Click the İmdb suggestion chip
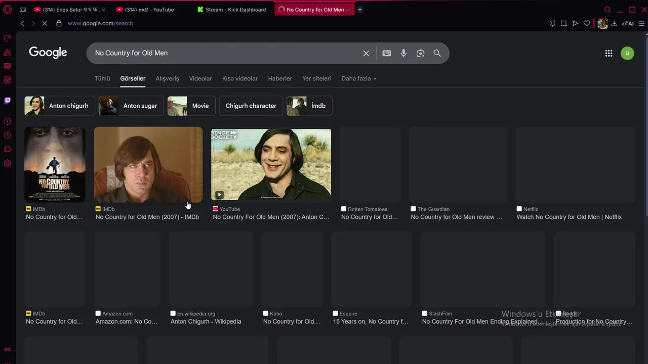This screenshot has height=364, width=648. pyautogui.click(x=309, y=106)
